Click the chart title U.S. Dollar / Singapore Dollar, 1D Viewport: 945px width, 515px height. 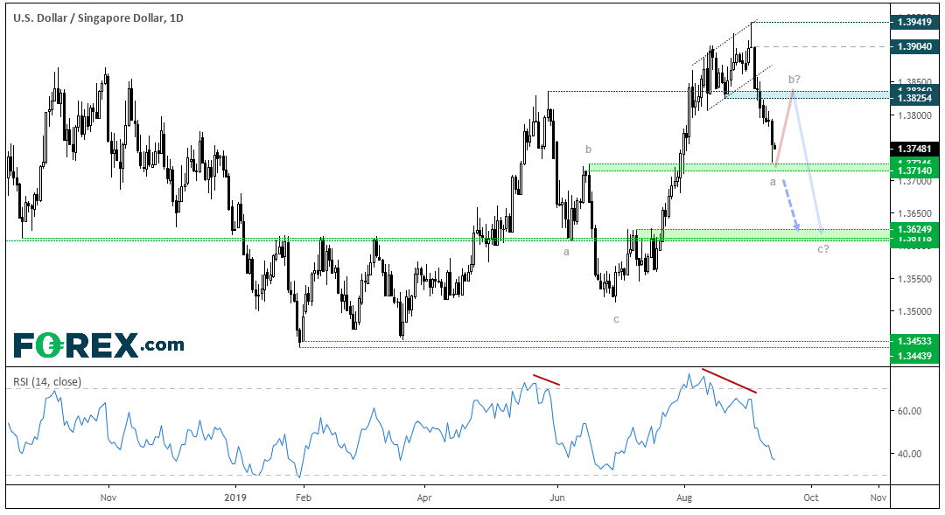(98, 18)
